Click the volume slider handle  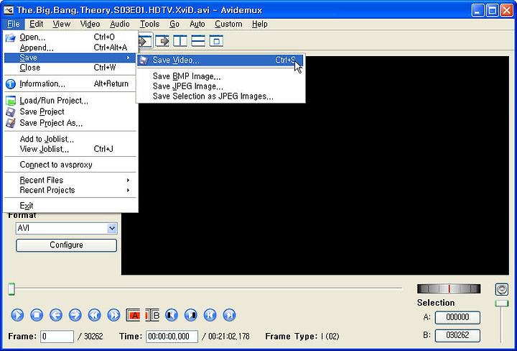[502, 303]
